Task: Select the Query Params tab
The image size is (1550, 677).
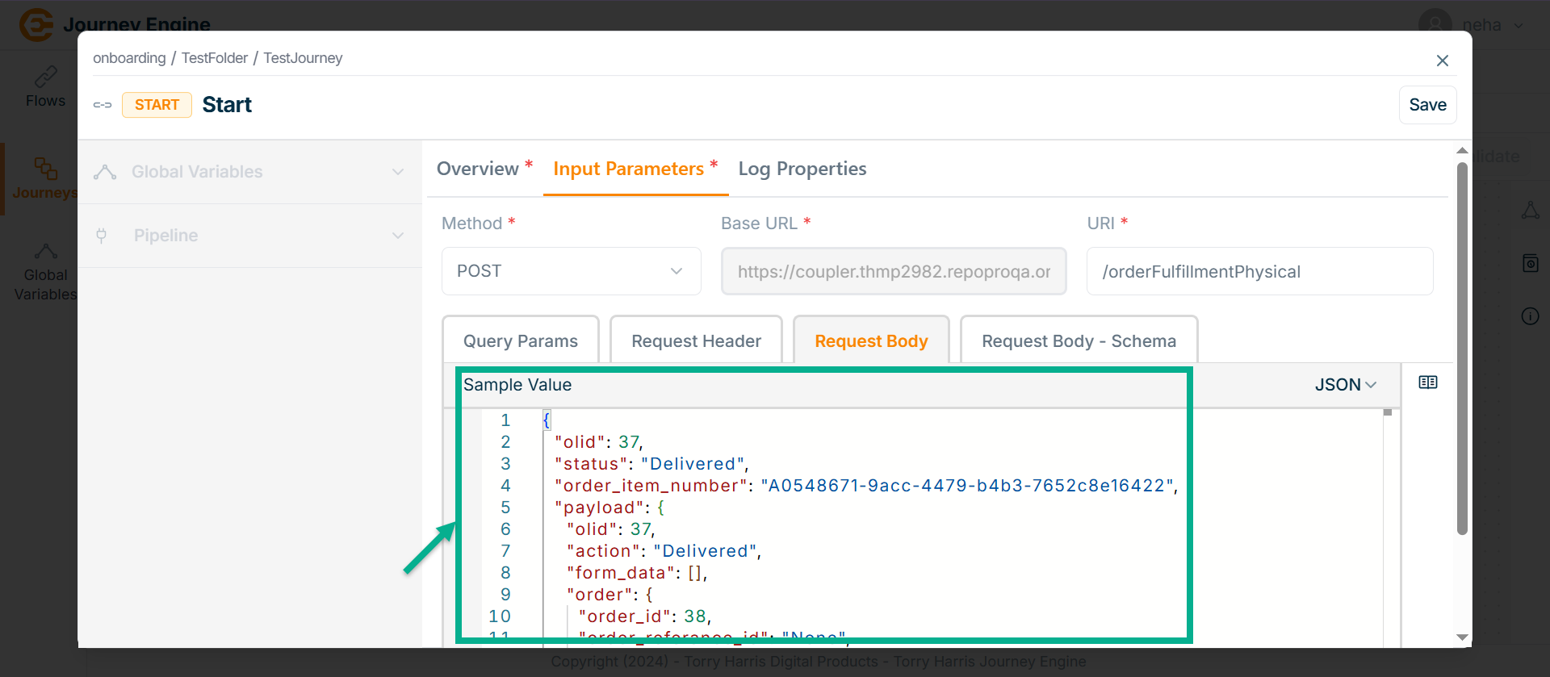Action: (520, 341)
